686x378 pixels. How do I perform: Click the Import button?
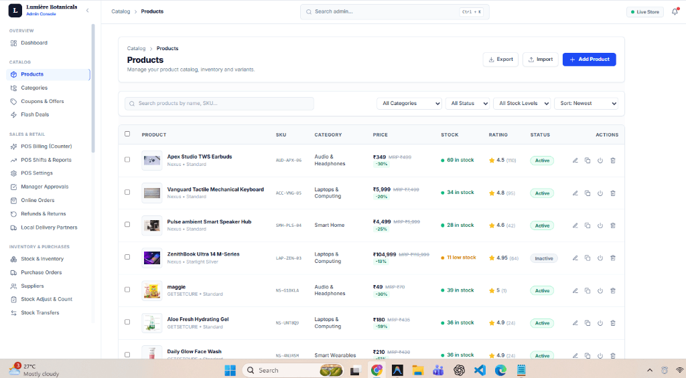541,60
